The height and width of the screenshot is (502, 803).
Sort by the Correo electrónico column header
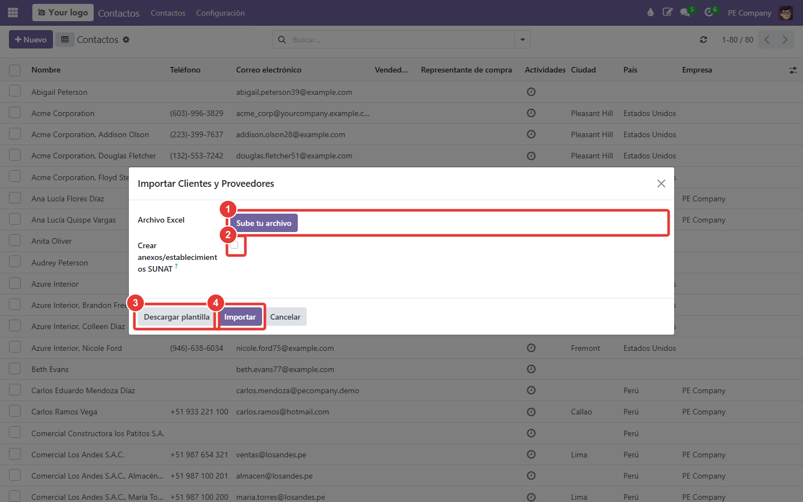coord(269,70)
